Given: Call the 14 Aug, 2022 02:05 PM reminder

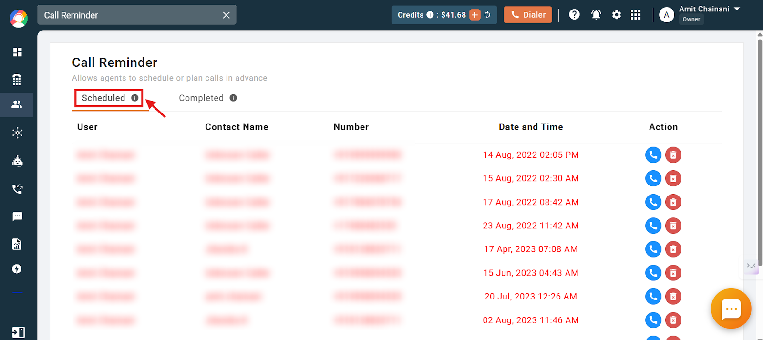Looking at the screenshot, I should click(x=653, y=155).
